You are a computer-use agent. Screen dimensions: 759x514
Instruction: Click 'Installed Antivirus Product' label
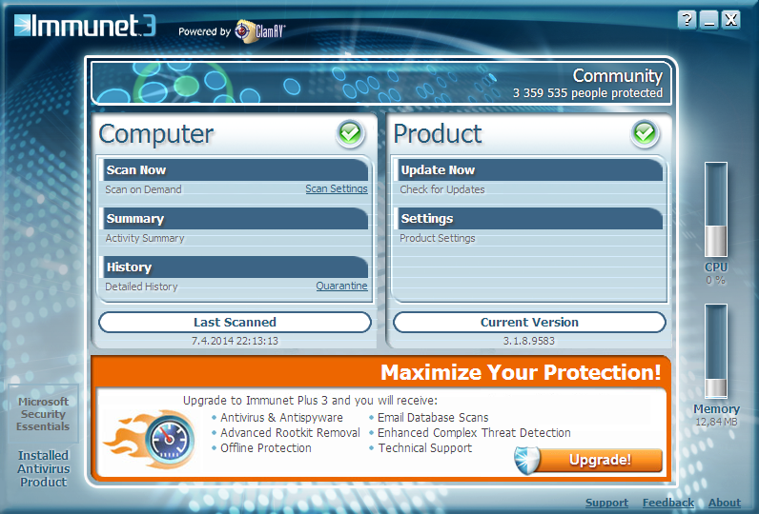pyautogui.click(x=43, y=468)
